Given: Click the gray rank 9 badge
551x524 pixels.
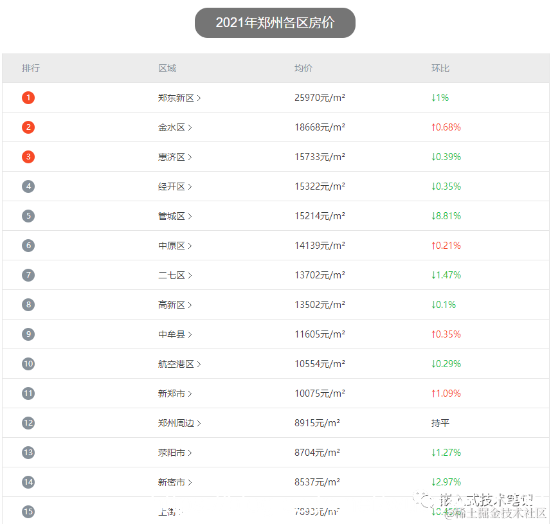Looking at the screenshot, I should click(x=28, y=334).
